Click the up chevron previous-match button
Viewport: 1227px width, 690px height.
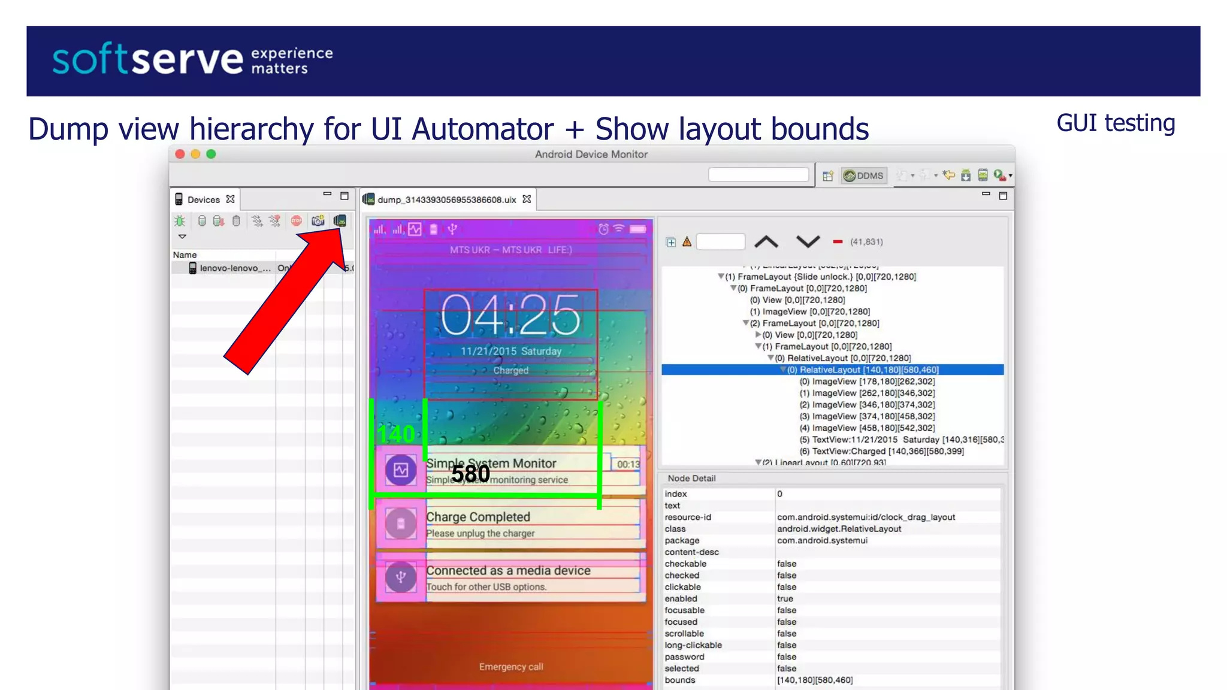(x=766, y=242)
